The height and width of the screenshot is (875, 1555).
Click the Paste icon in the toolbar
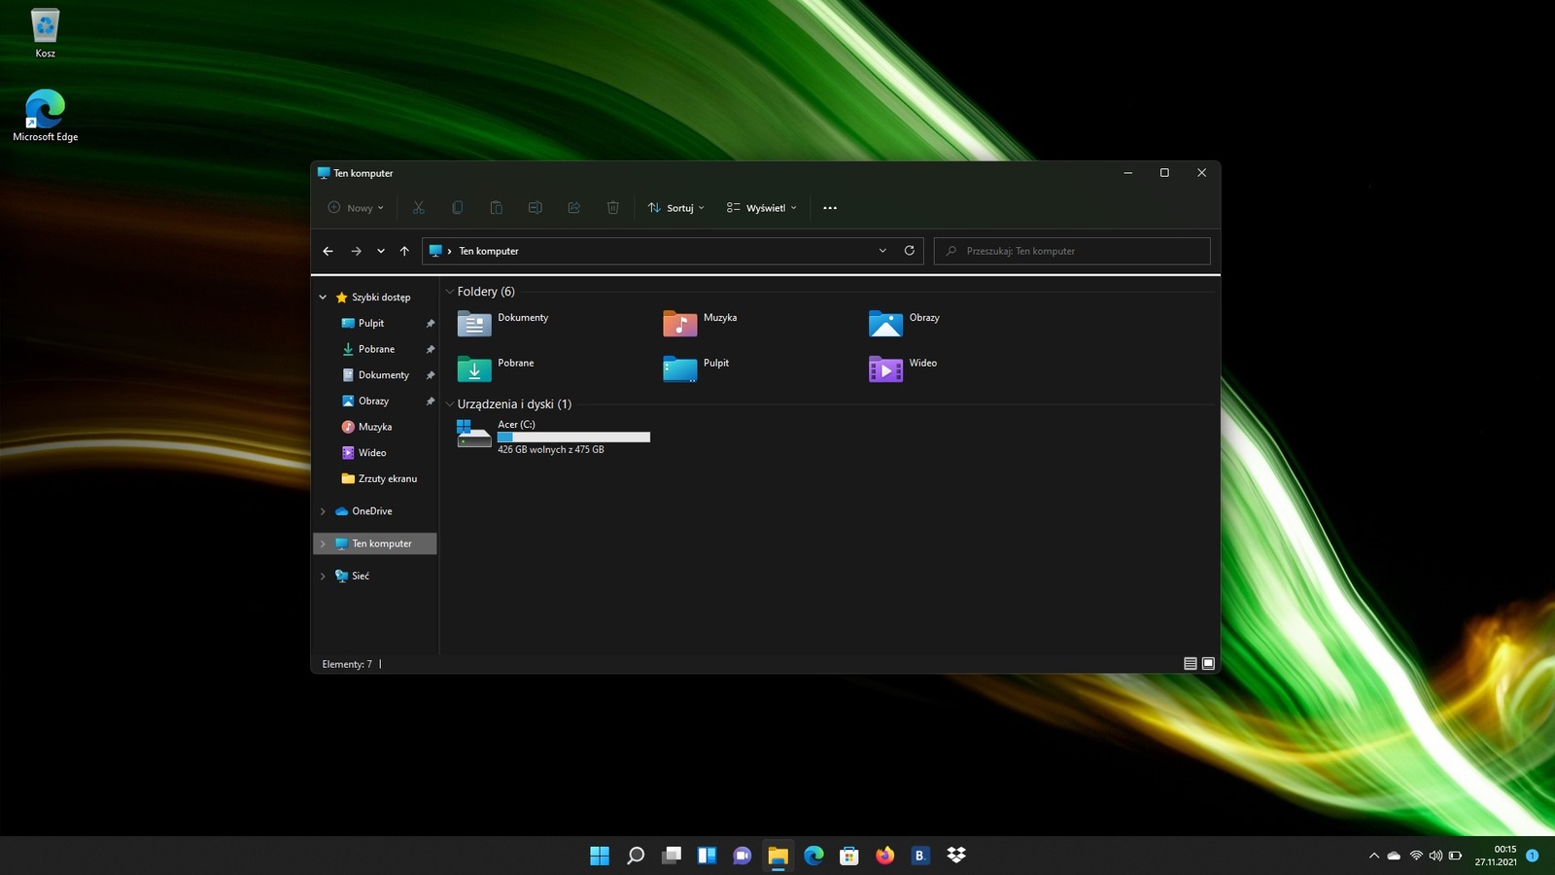497,207
